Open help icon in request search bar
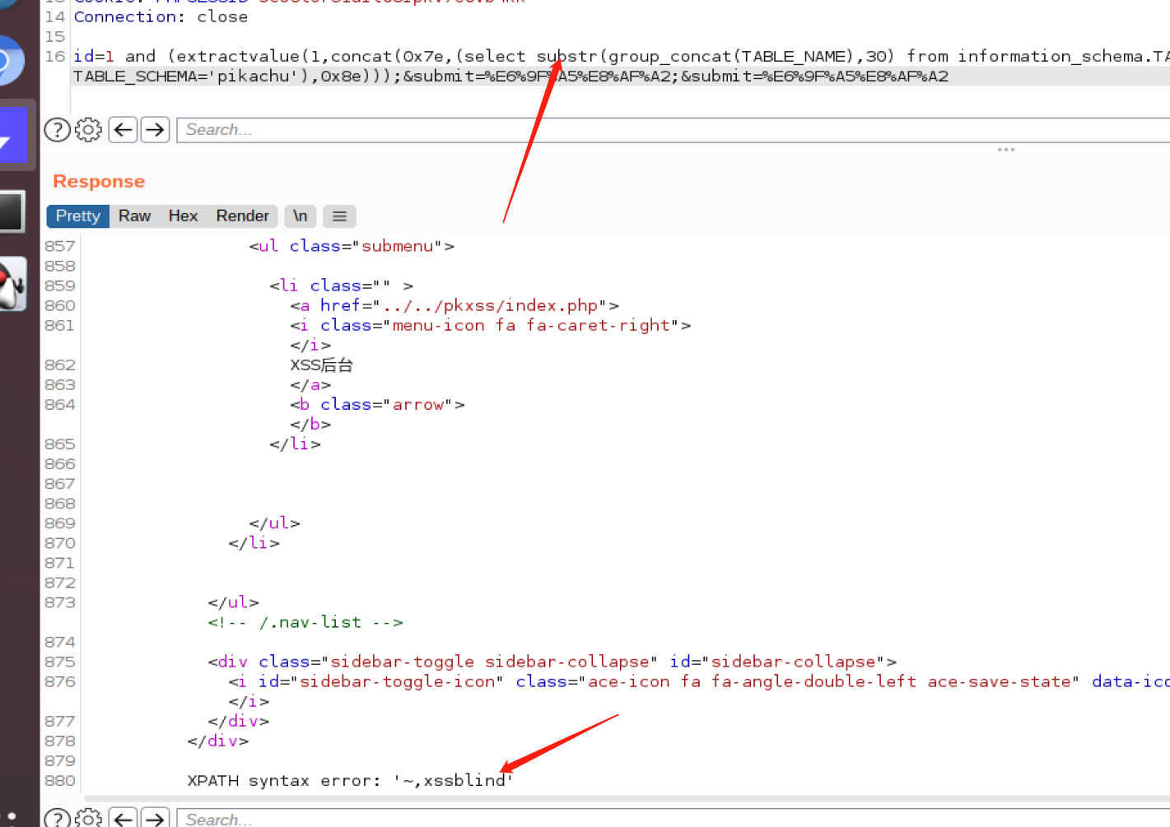The height and width of the screenshot is (827, 1170). pyautogui.click(x=57, y=130)
